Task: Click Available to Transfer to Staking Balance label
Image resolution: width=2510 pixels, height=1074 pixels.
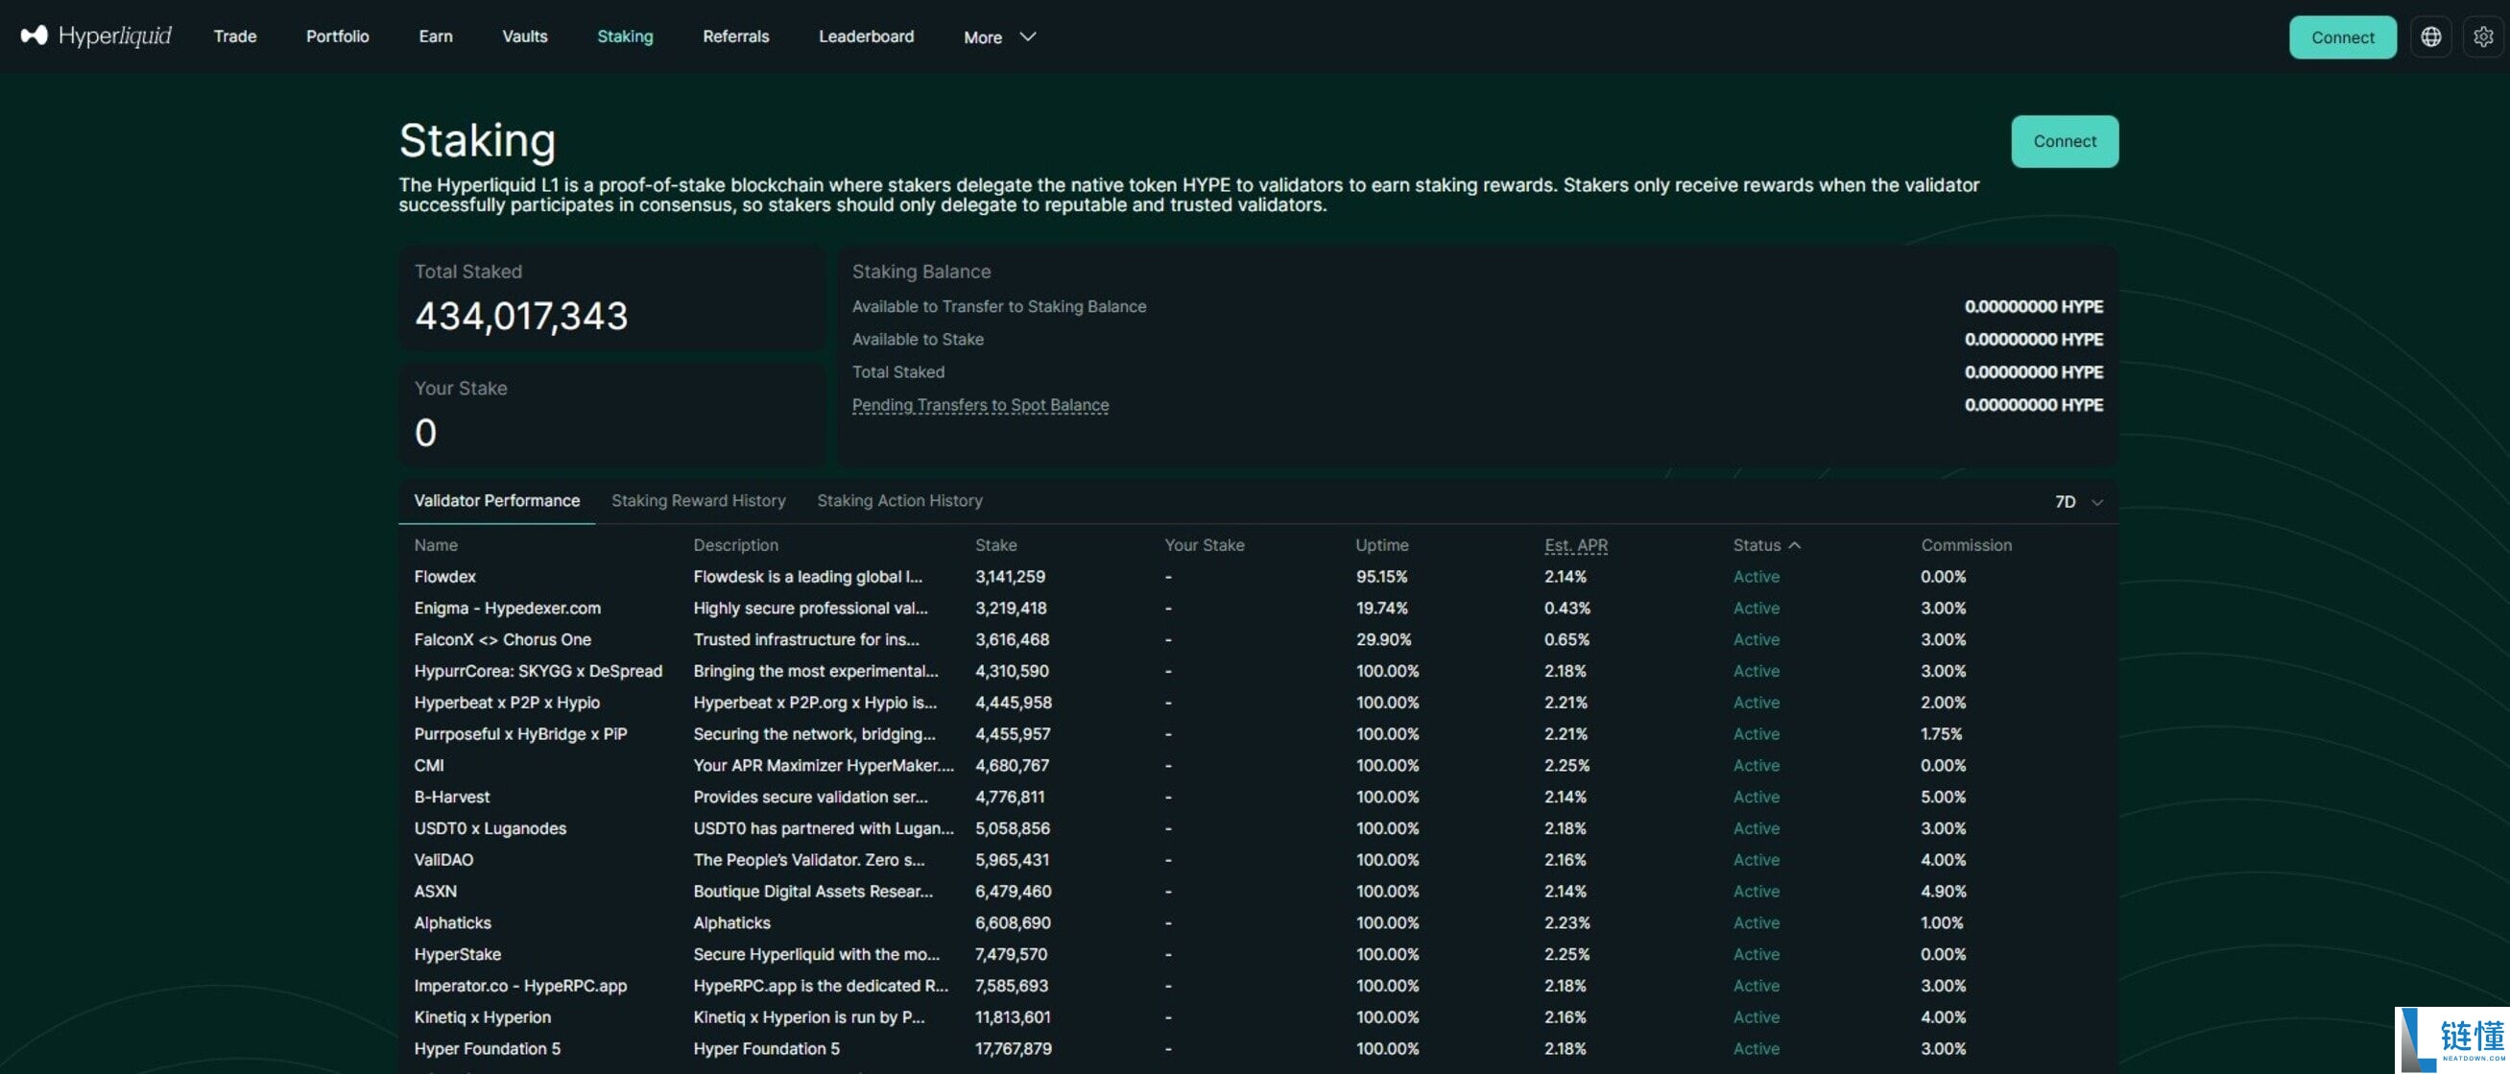Action: 999,306
